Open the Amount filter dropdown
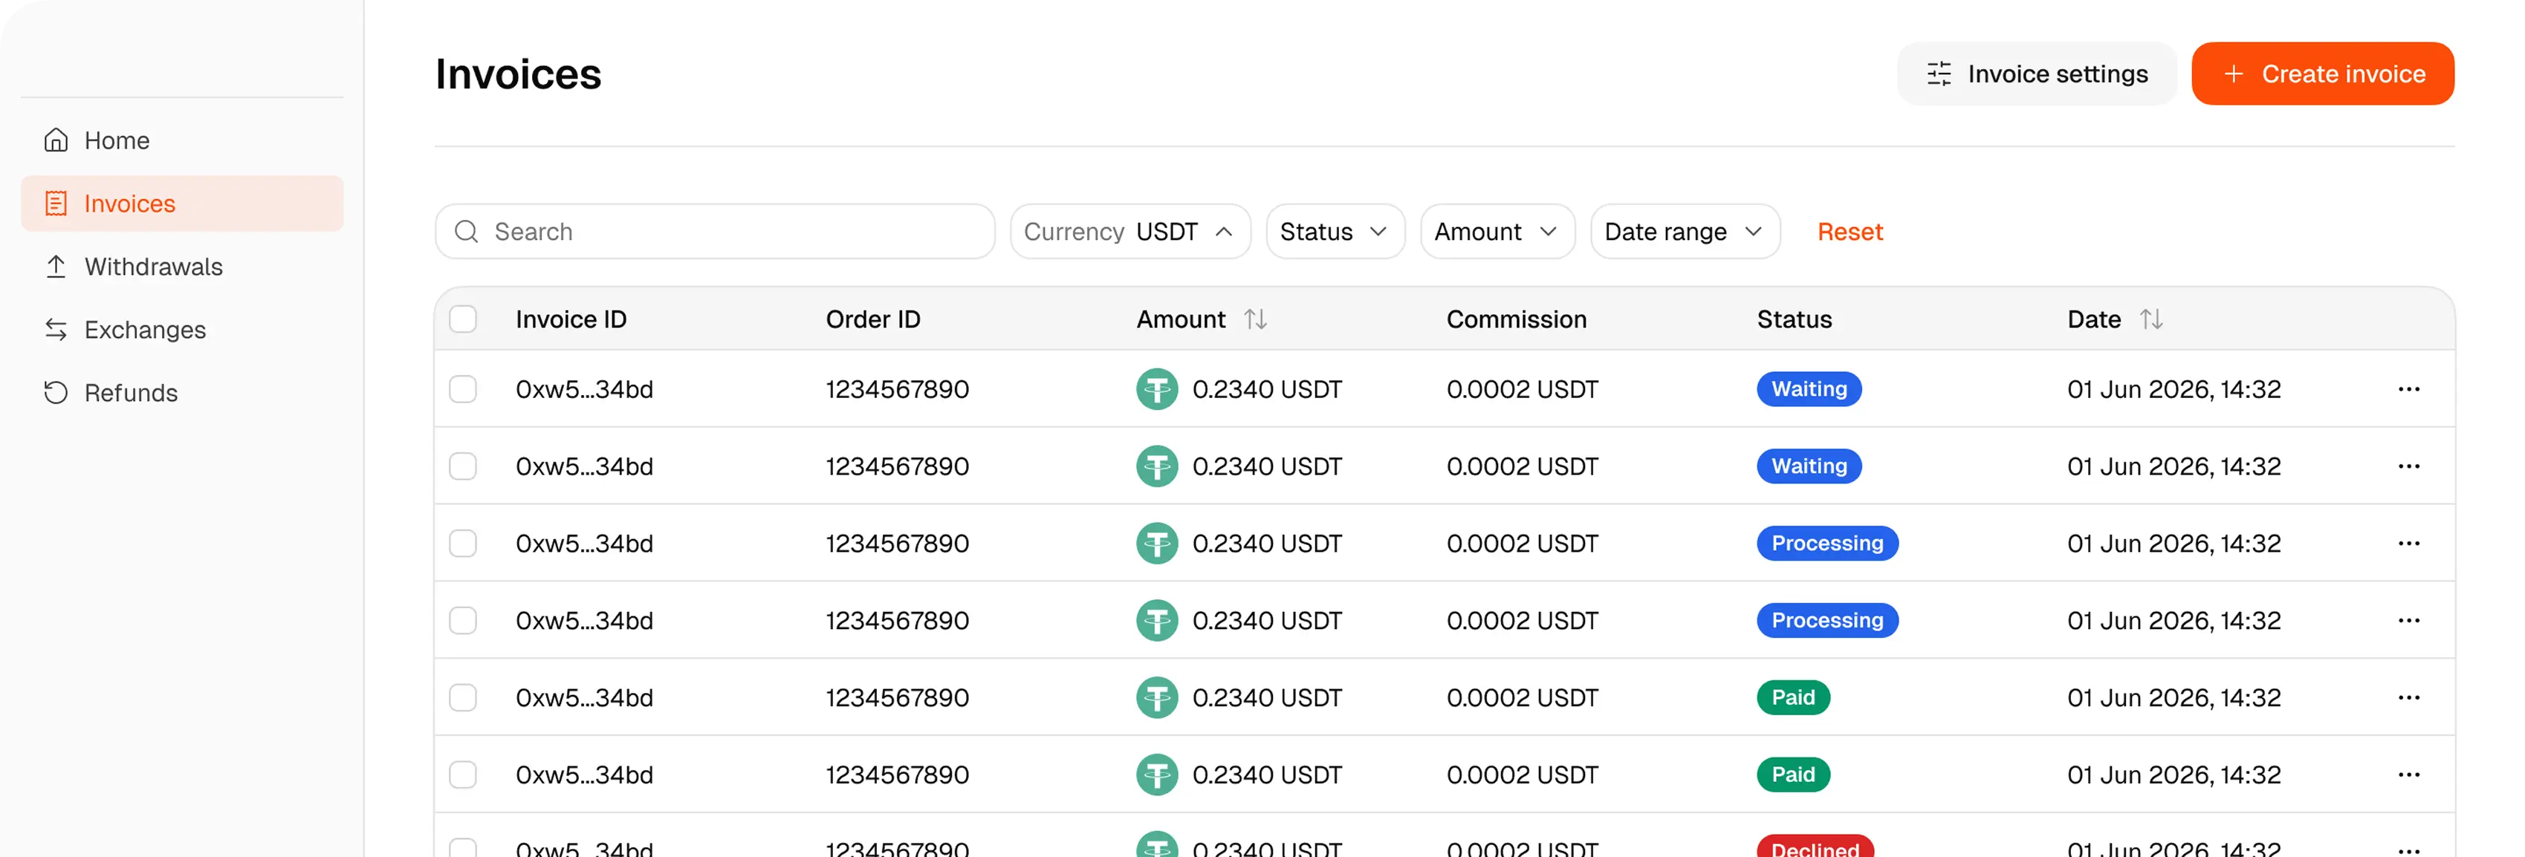The image size is (2525, 857). [x=1497, y=232]
